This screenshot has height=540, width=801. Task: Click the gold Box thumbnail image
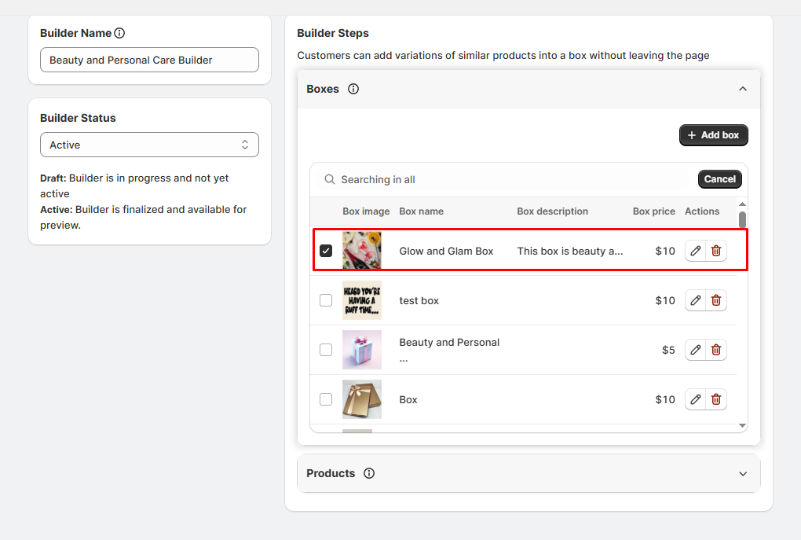pos(362,399)
